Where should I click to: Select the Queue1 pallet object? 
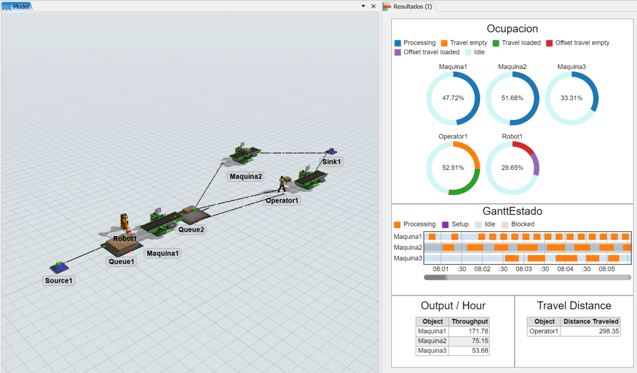pyautogui.click(x=121, y=247)
